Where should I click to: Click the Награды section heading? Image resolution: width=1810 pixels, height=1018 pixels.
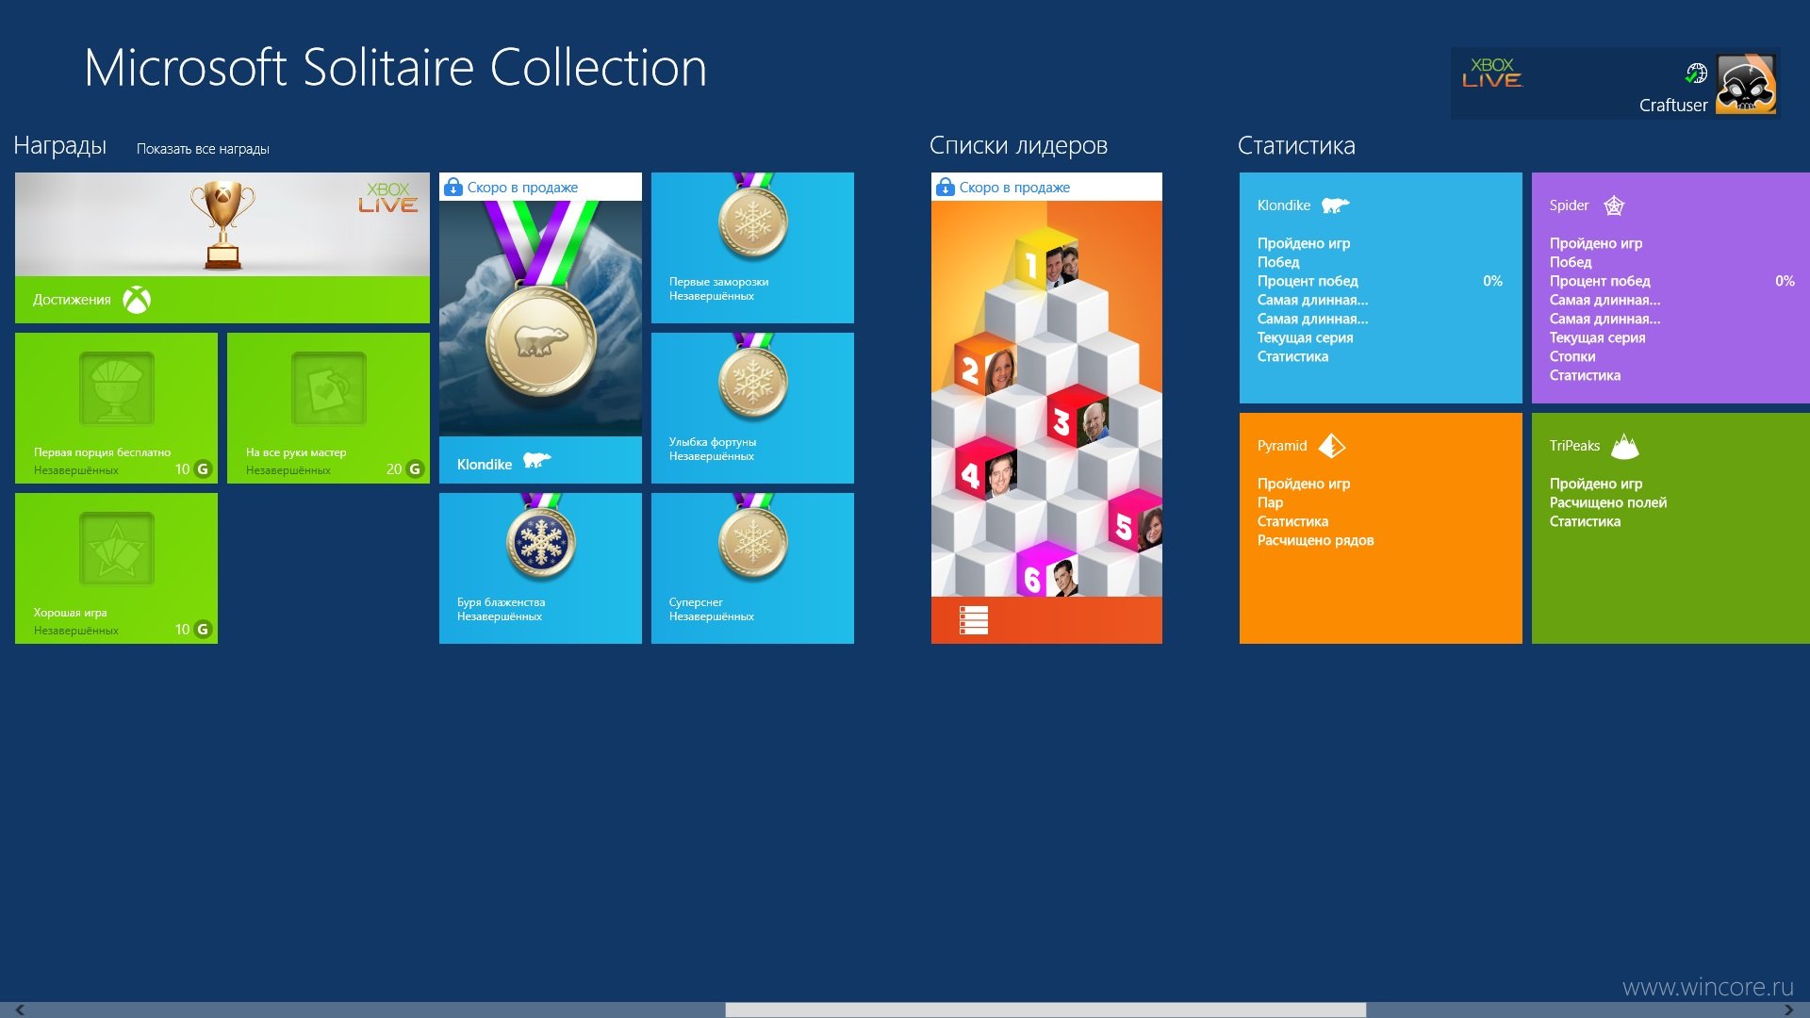coord(59,145)
